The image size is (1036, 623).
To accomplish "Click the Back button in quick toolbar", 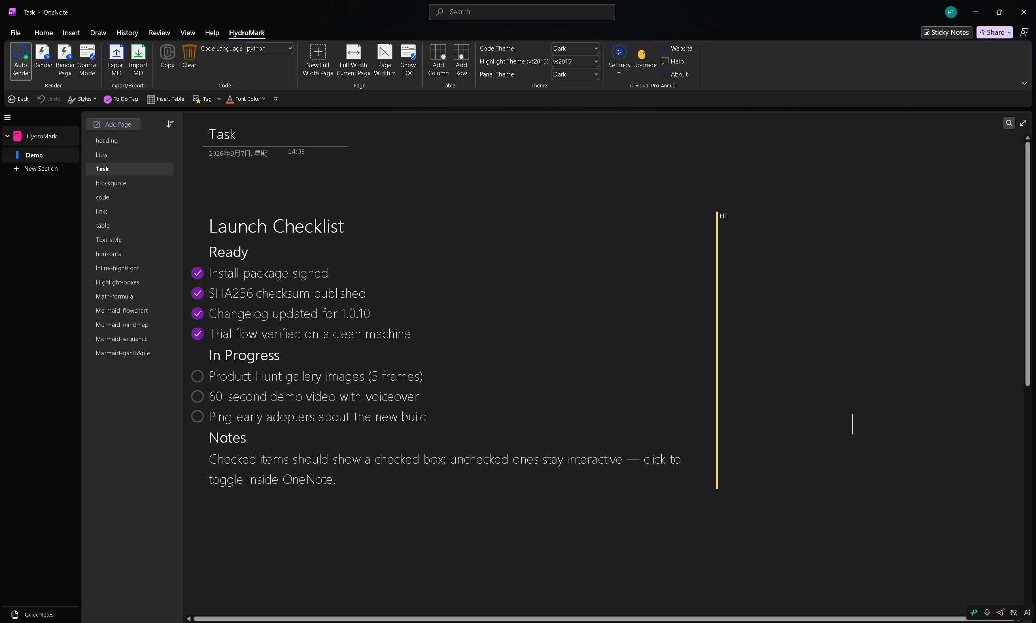I will coord(18,99).
